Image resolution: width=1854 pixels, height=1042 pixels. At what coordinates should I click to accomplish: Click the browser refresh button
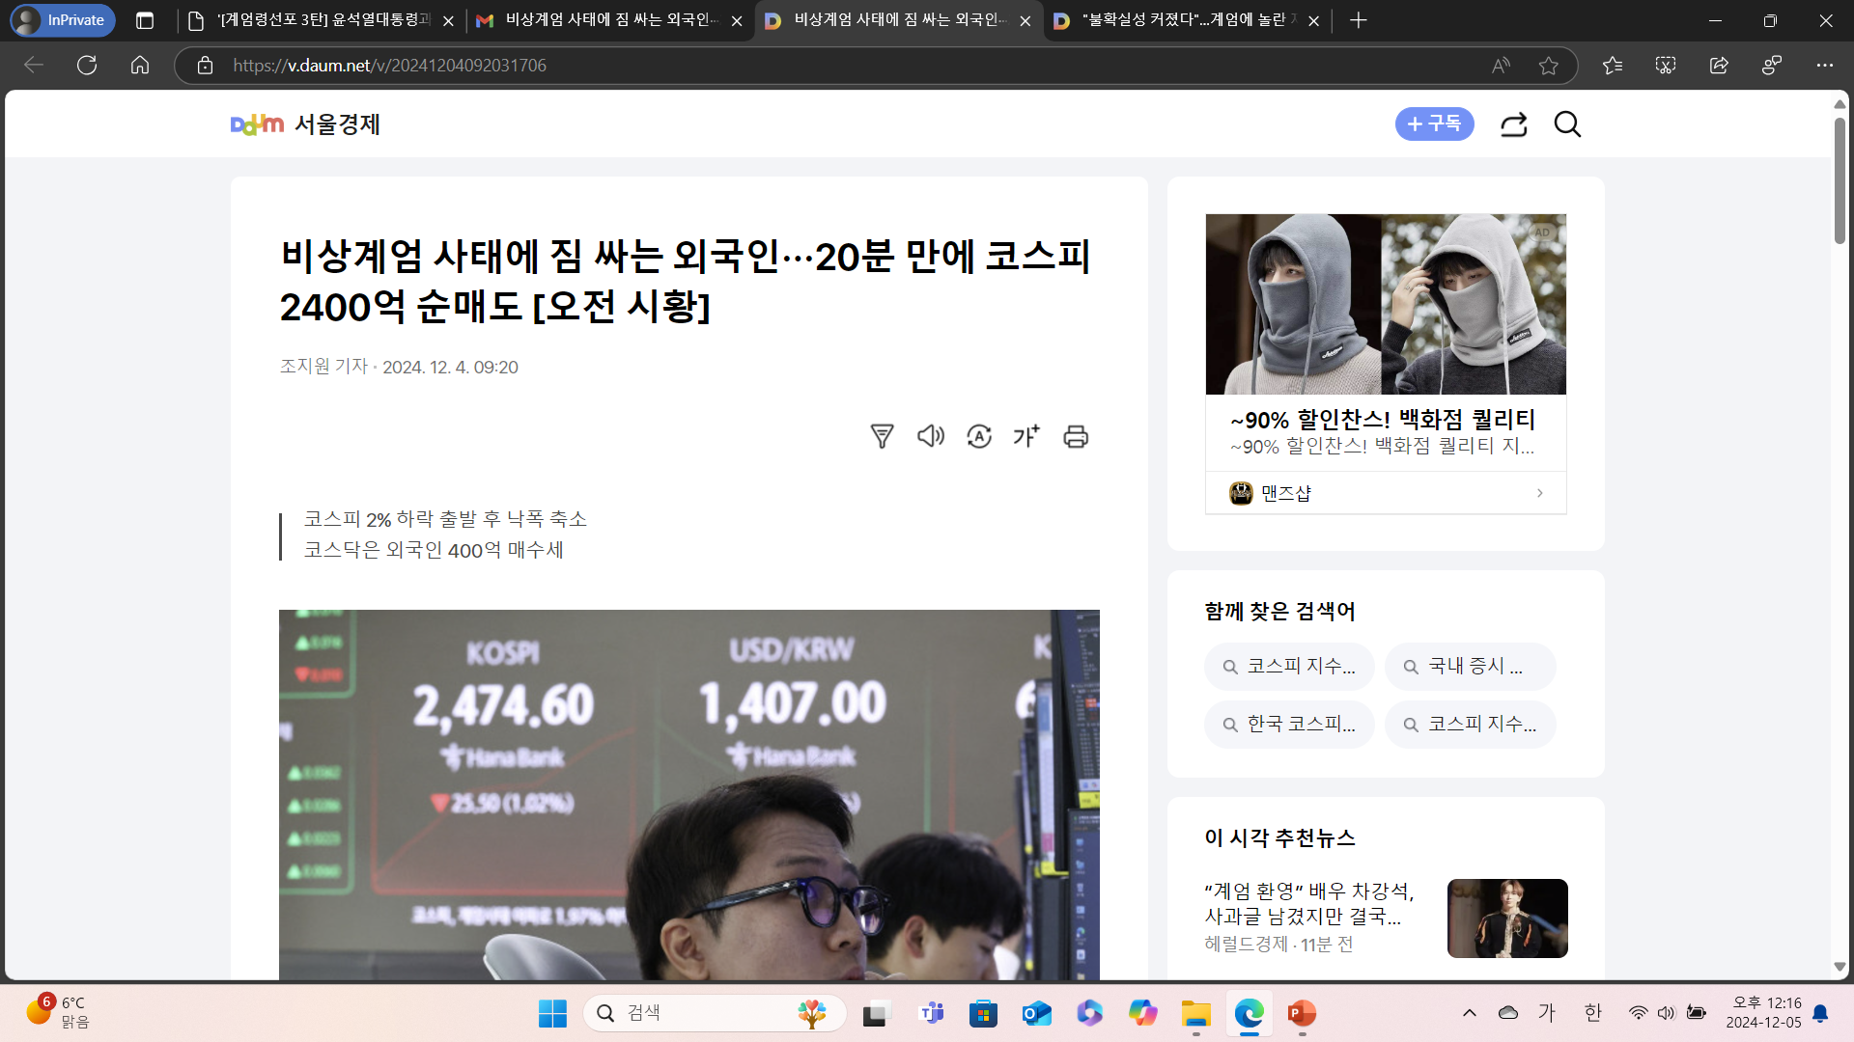tap(87, 66)
